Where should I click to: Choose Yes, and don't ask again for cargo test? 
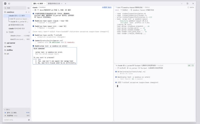(54, 61)
